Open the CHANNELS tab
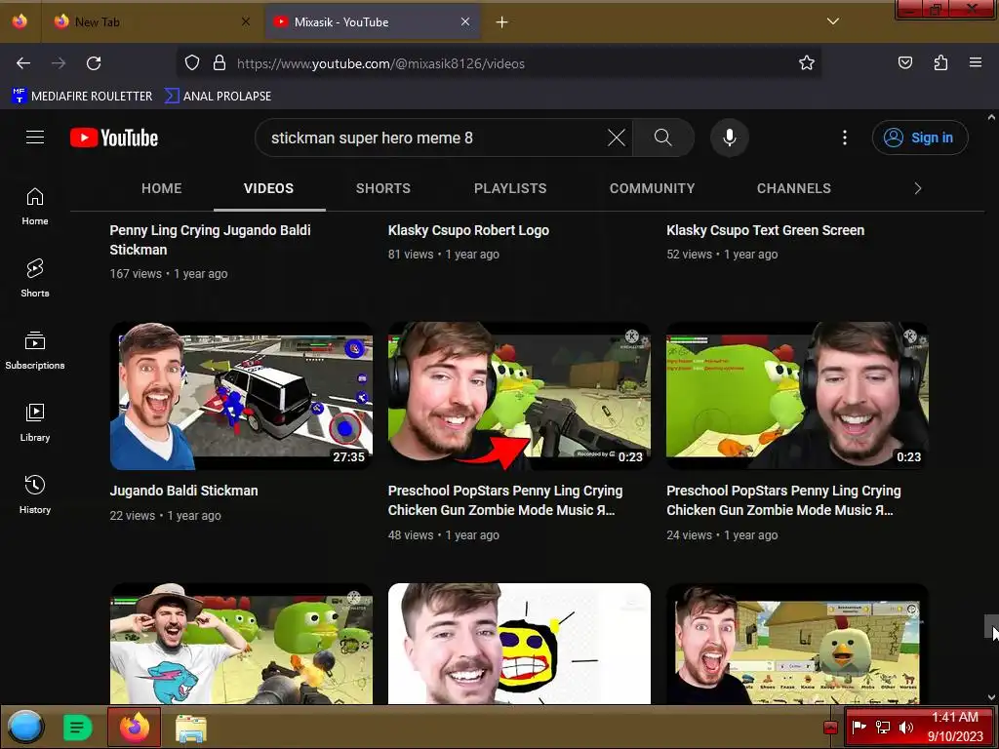This screenshot has width=999, height=749. (x=794, y=188)
